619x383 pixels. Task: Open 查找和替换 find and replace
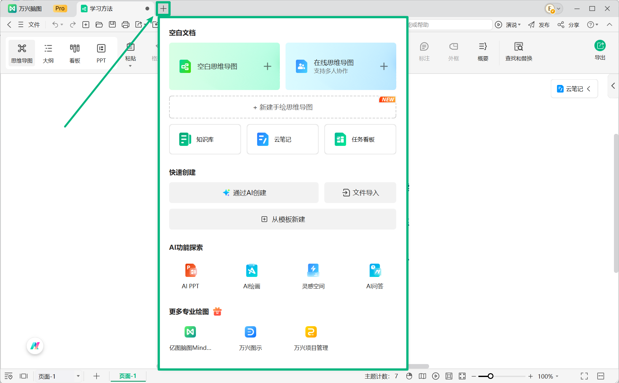coord(519,52)
